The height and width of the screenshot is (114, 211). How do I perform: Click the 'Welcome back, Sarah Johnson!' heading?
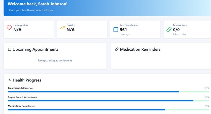37,4
